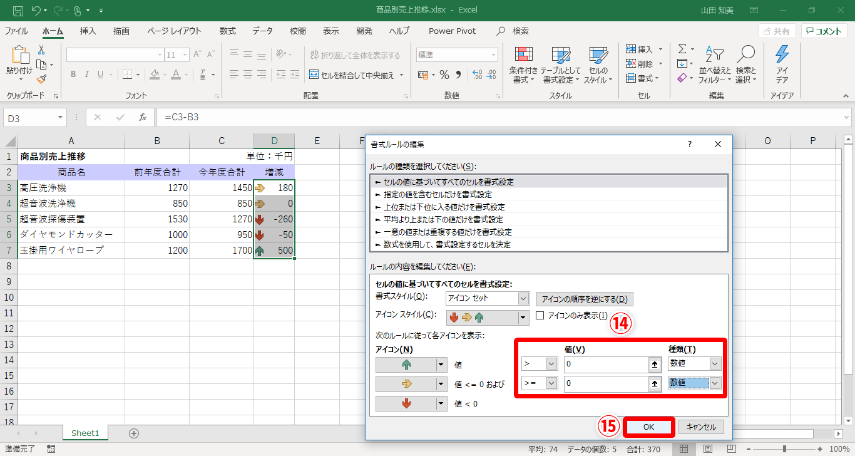
Task: Open テーブルとして書式設定 table formatting
Action: [561, 65]
